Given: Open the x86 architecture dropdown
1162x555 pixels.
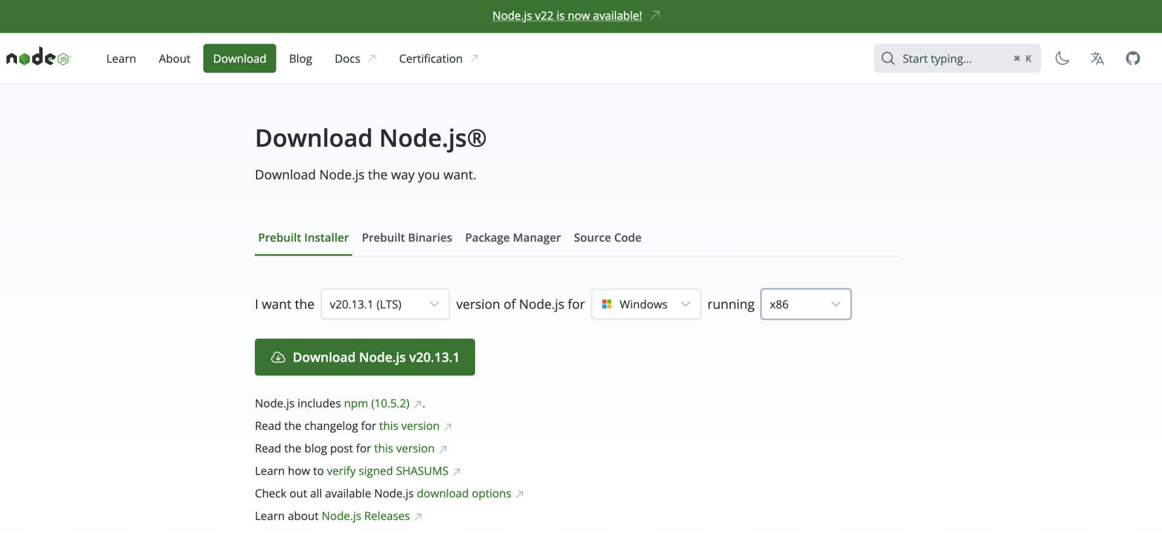Looking at the screenshot, I should pos(806,304).
